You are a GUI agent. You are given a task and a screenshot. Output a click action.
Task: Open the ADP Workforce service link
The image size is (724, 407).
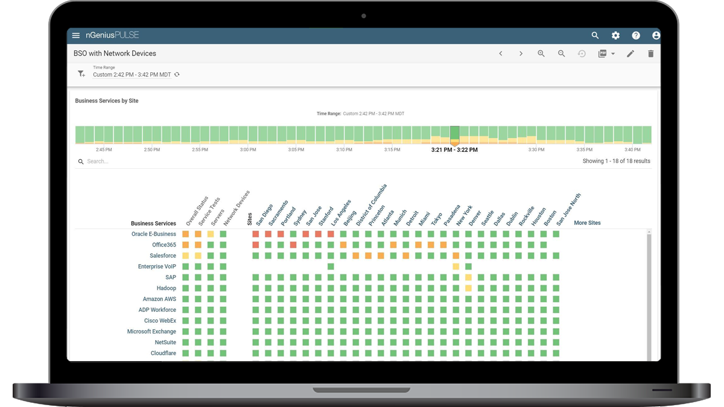(x=157, y=310)
